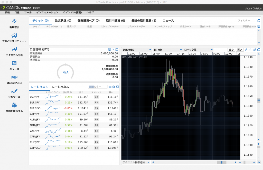The image size is (263, 170).
Task: Select GBP/JPY row in rate list
Action: pyautogui.click(x=74, y=114)
